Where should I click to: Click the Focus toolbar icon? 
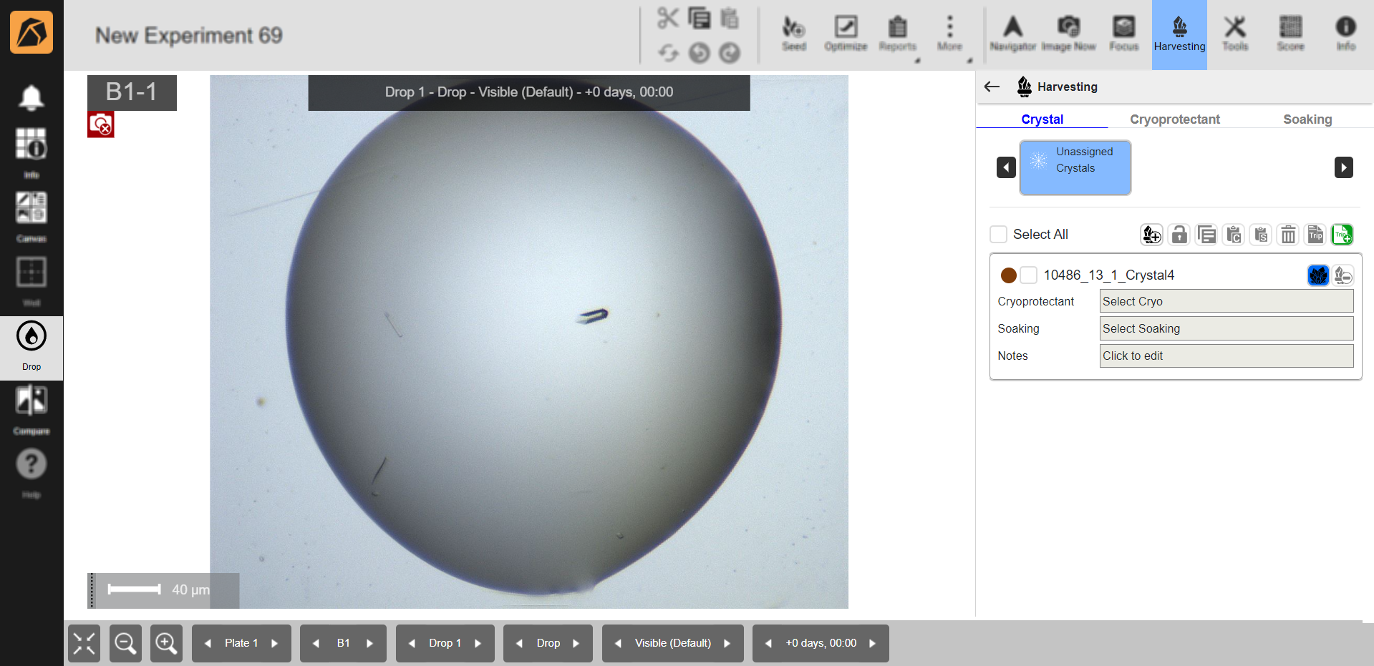pos(1123,34)
